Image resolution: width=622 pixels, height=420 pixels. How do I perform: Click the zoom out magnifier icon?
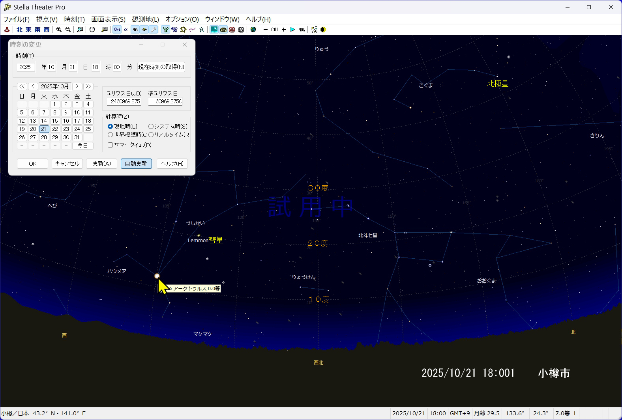click(x=68, y=30)
